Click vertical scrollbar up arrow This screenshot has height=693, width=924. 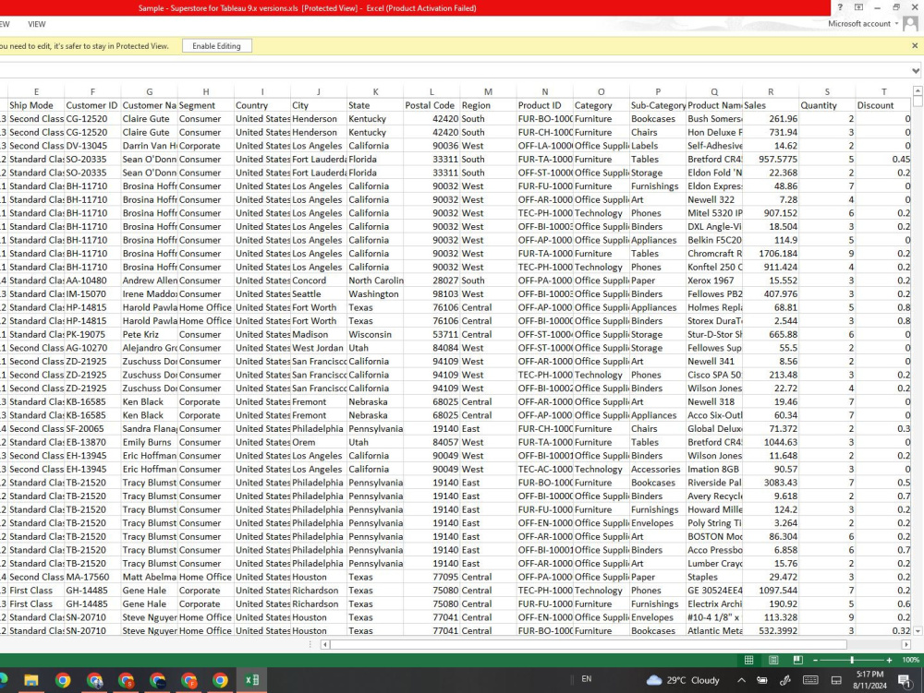918,91
